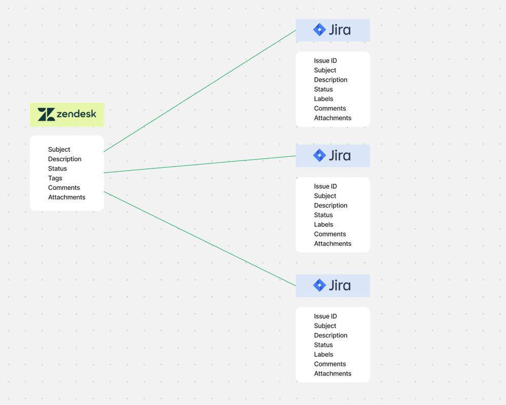
Task: Select Attachments in the Zendesk field list
Action: (67, 197)
